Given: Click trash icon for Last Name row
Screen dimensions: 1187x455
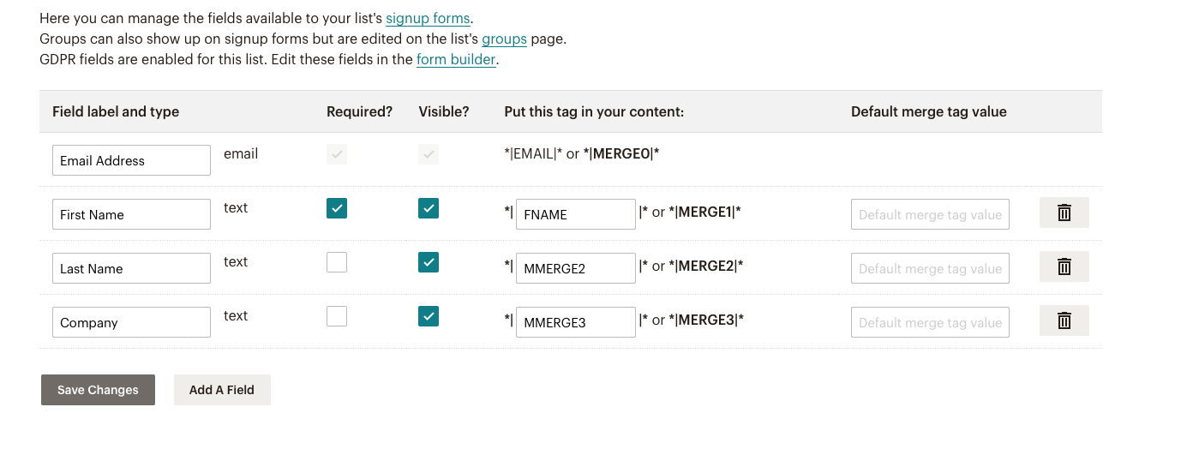Looking at the screenshot, I should (x=1064, y=266).
